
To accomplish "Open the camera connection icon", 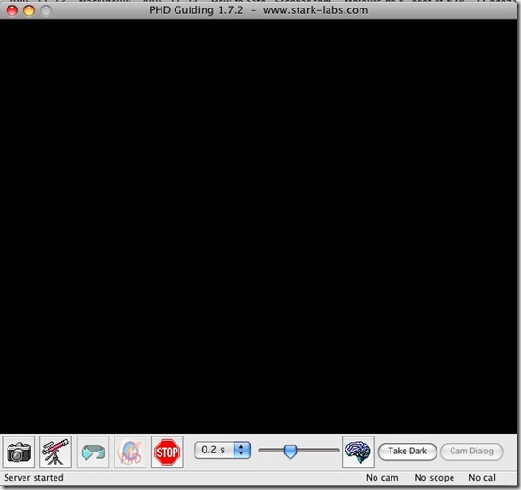I will coord(19,452).
